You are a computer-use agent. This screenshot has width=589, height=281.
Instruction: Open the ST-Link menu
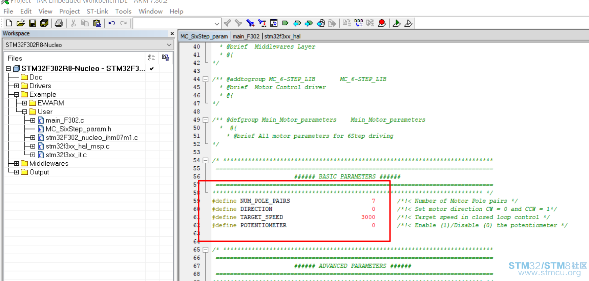coord(97,11)
